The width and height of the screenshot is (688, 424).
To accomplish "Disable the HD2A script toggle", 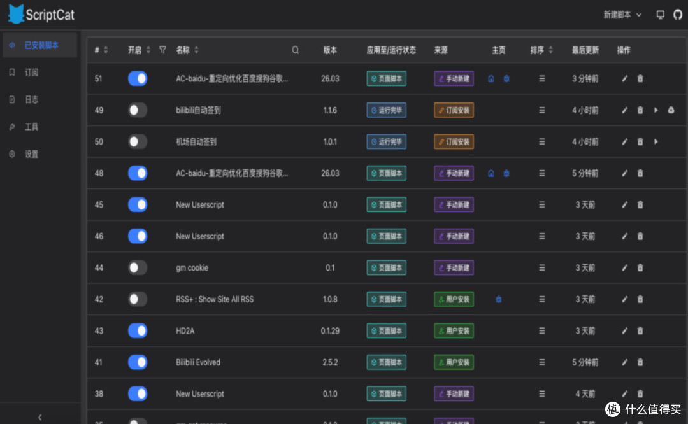I will 138,331.
